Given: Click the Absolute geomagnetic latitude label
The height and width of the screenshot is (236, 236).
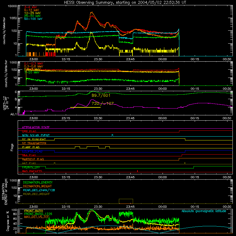Looking at the screenshot, I should pyautogui.click(x=204, y=211).
